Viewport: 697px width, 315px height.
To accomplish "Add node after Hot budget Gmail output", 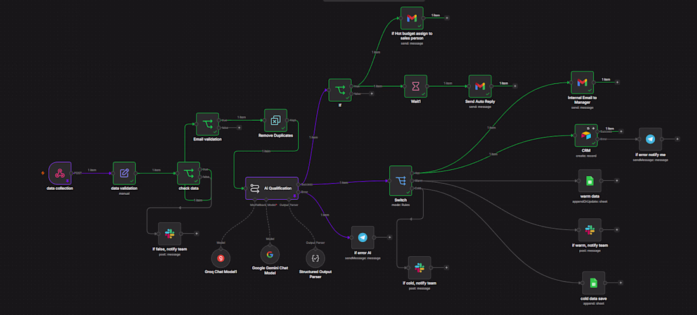I will (x=447, y=18).
